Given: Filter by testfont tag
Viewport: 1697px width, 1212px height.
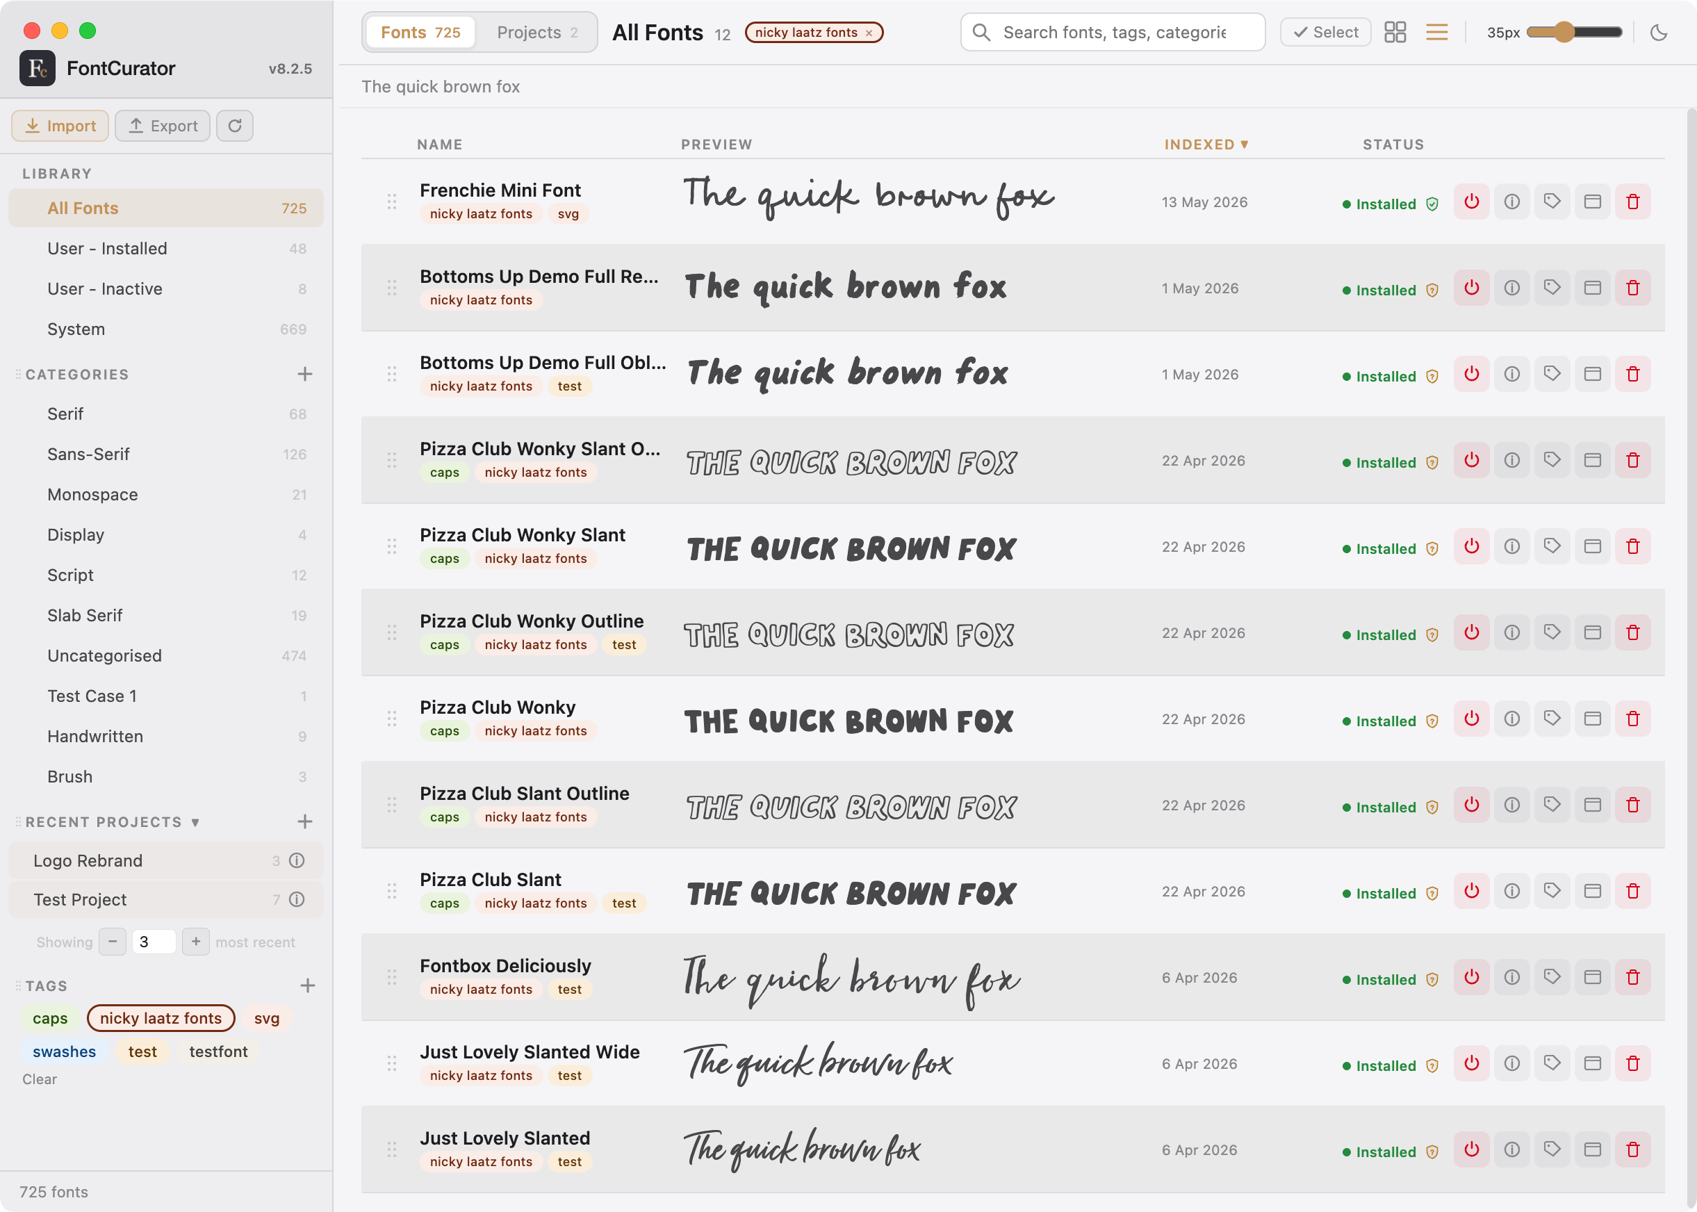Looking at the screenshot, I should coord(218,1052).
